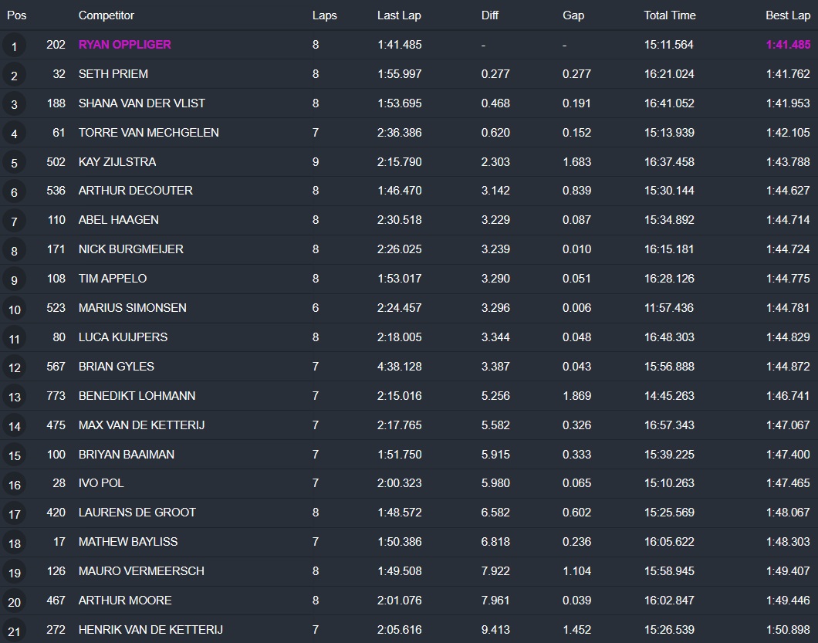Sort by Best Lap column header

click(x=787, y=15)
